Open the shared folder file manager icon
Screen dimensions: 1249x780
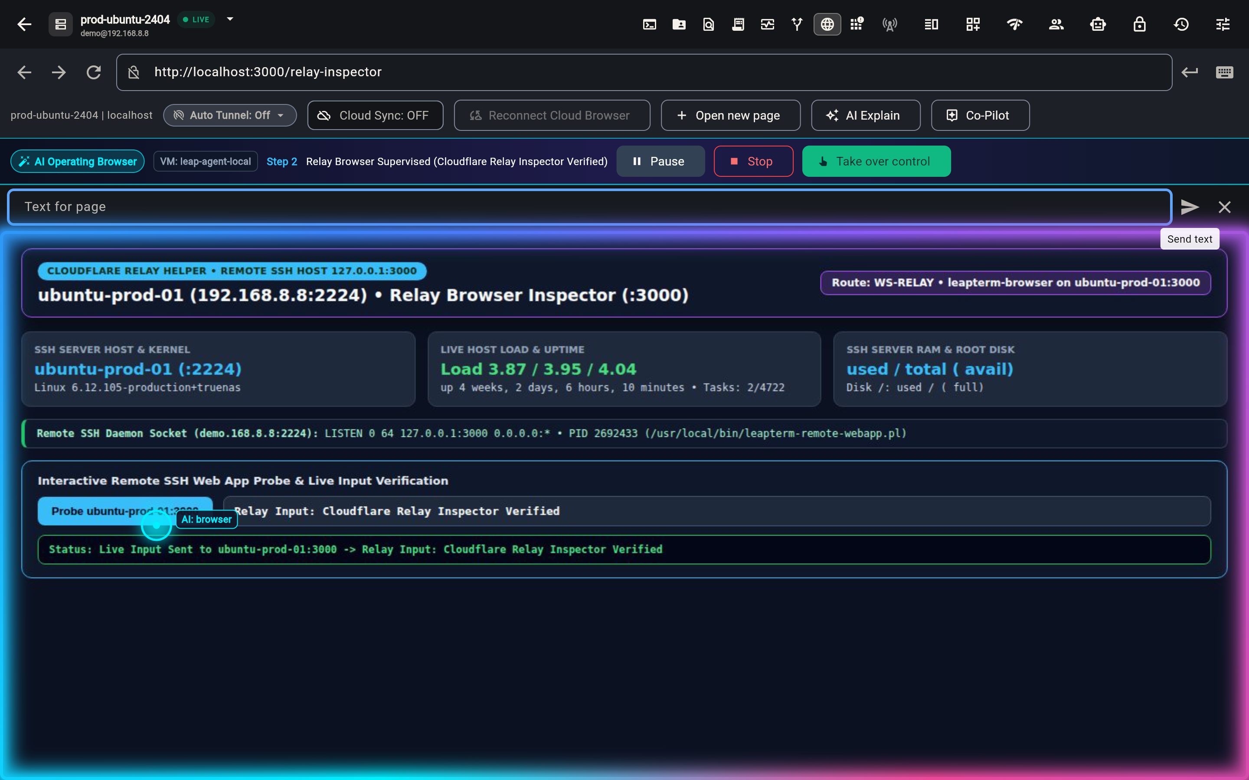pyautogui.click(x=679, y=24)
